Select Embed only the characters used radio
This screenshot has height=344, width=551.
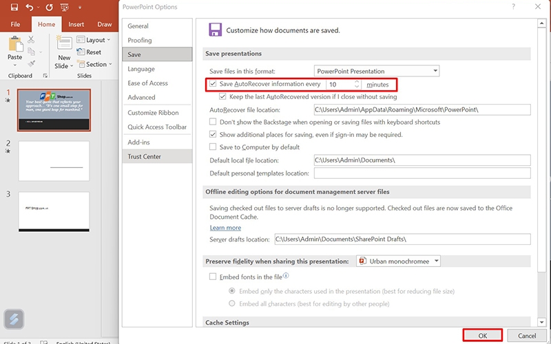[232, 291]
